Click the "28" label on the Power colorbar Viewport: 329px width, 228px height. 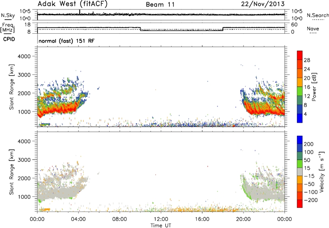[307, 60]
